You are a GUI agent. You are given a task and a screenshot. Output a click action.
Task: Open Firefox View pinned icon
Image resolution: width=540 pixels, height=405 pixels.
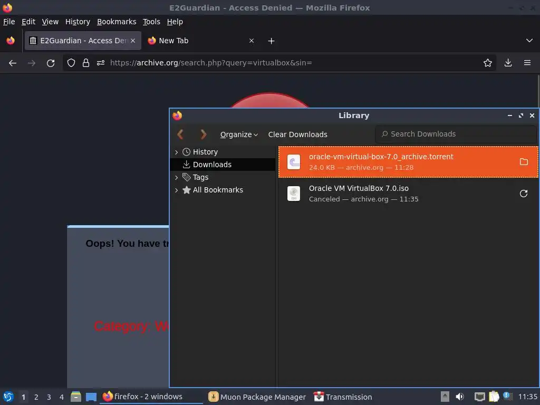pos(11,41)
